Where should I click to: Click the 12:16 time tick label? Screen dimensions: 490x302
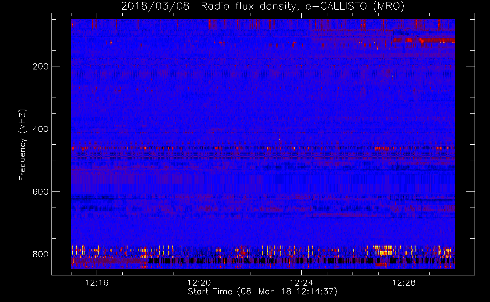click(97, 283)
